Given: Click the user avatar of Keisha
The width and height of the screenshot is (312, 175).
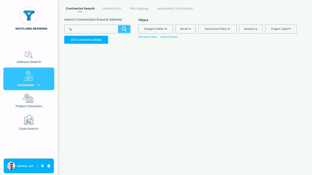Looking at the screenshot, I should click(x=11, y=166).
